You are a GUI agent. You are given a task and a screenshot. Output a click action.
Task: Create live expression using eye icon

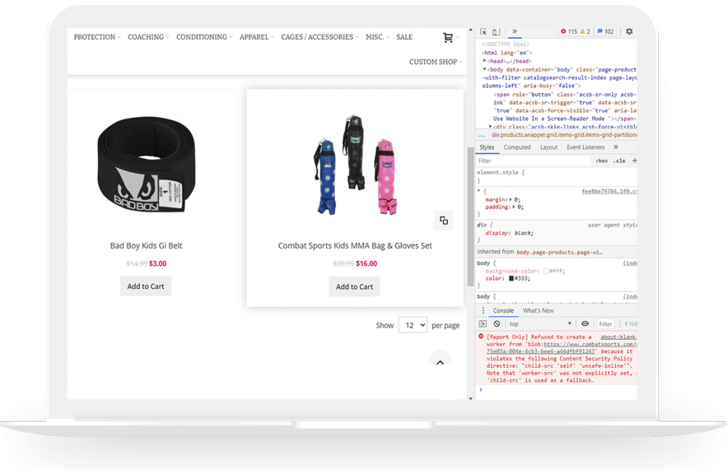(x=586, y=324)
